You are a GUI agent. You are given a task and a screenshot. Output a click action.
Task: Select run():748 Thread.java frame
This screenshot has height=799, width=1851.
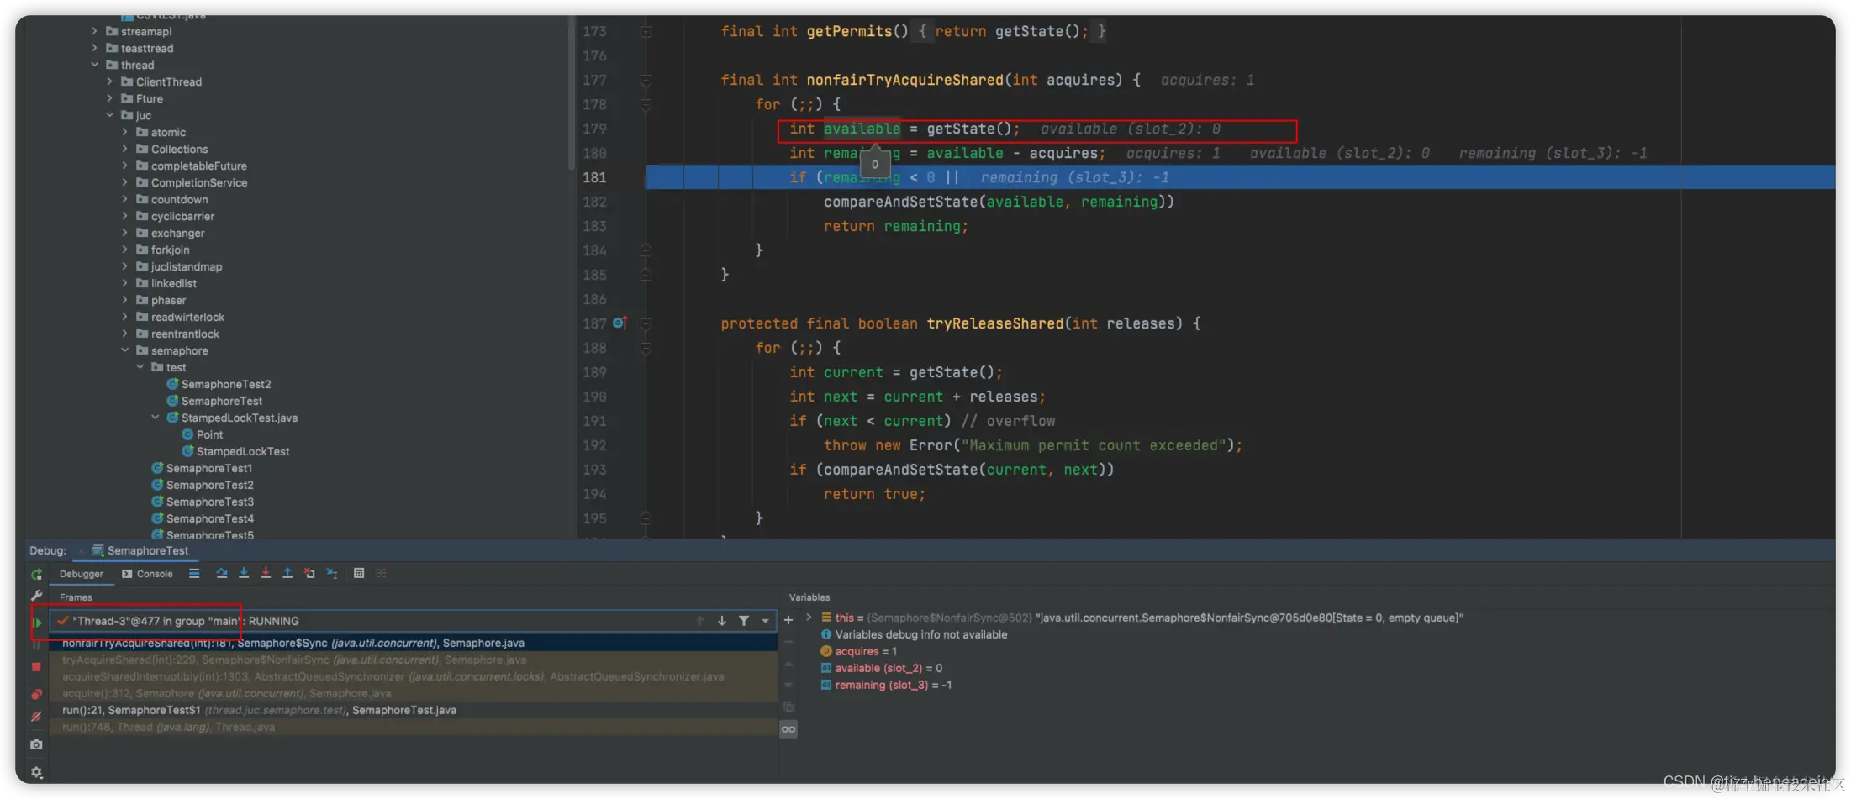click(413, 727)
